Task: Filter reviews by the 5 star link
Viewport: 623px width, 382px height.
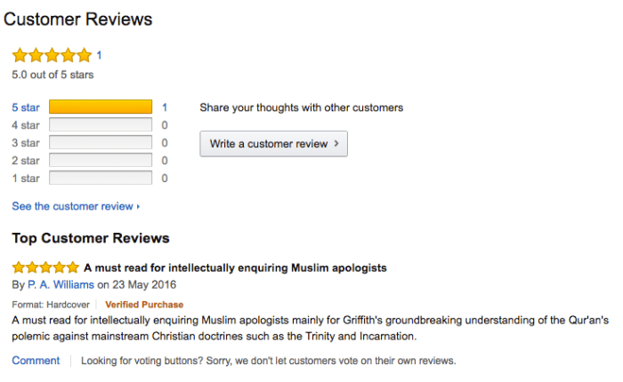Action: (x=25, y=107)
